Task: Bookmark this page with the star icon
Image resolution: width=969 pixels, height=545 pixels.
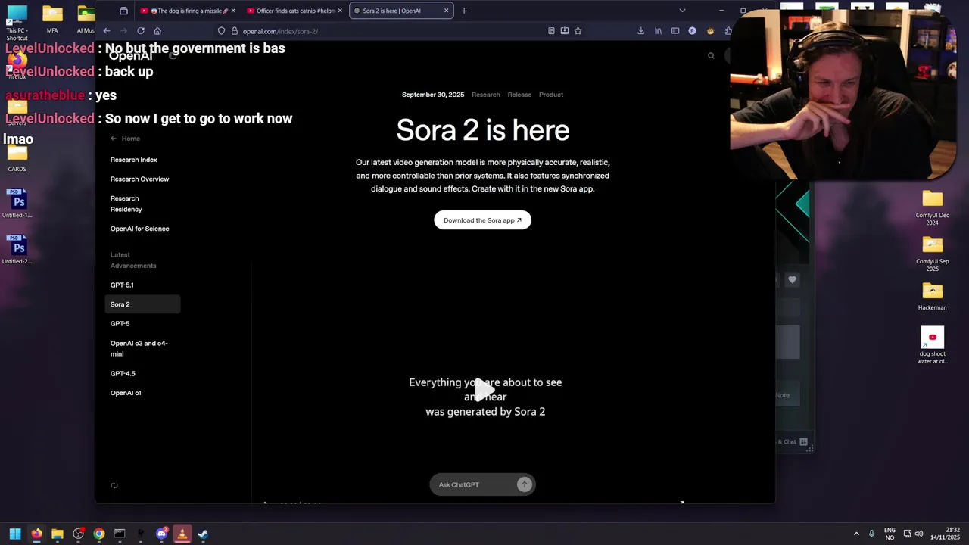Action: coord(578,31)
